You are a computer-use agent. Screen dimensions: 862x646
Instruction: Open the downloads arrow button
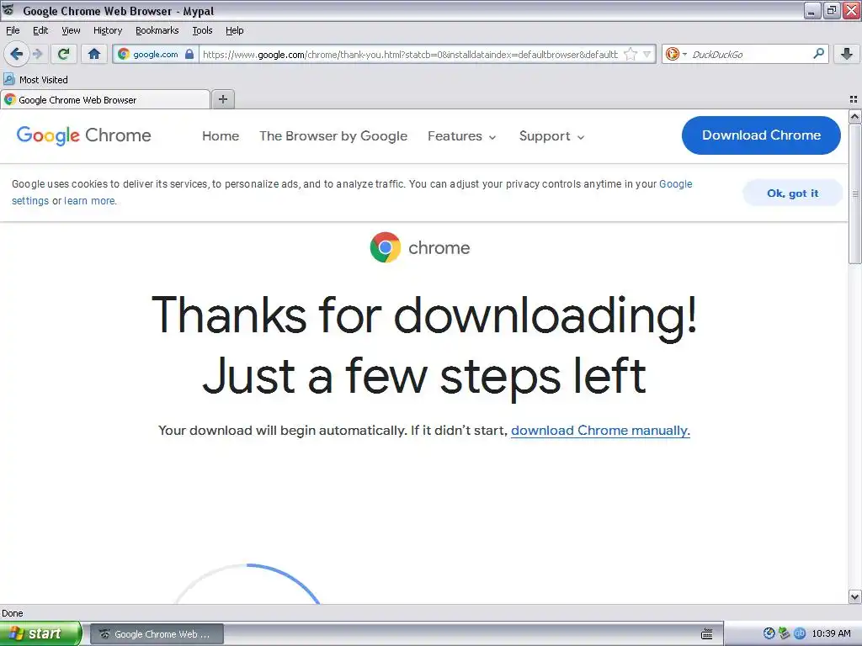[x=847, y=54]
